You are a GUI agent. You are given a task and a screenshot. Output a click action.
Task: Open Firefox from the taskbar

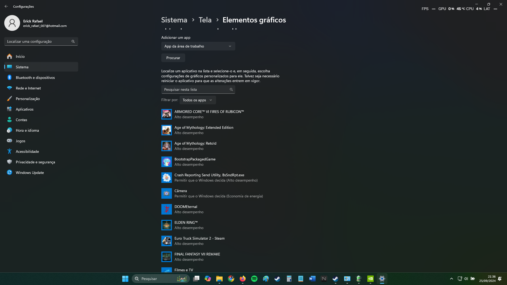tap(243, 279)
